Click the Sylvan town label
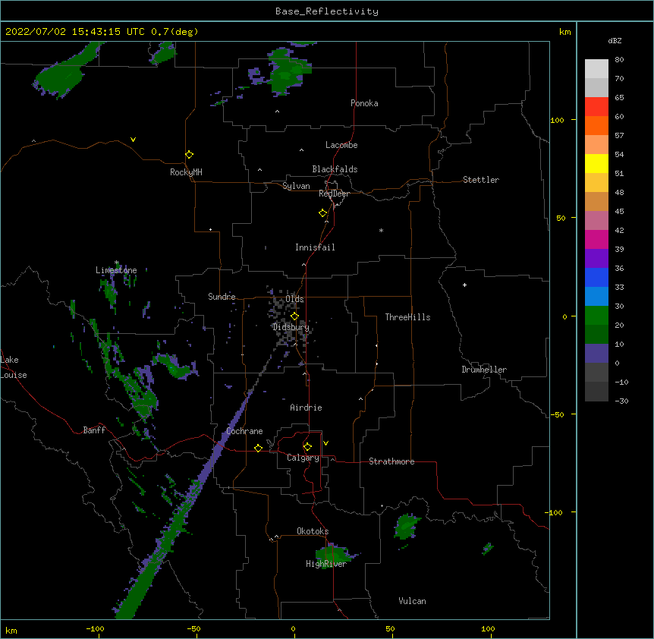This screenshot has width=654, height=639. [296, 186]
